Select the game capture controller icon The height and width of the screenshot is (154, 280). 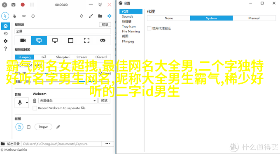[x=103, y=40]
